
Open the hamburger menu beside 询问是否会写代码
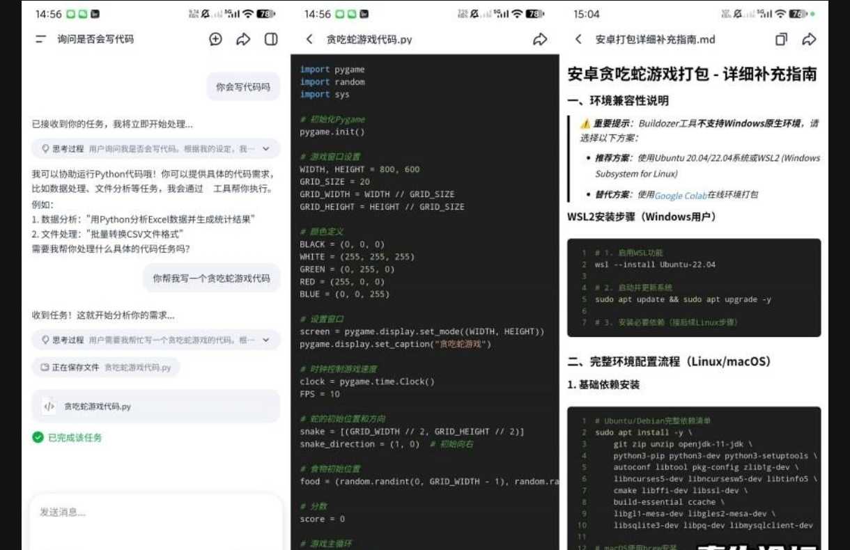(x=40, y=40)
